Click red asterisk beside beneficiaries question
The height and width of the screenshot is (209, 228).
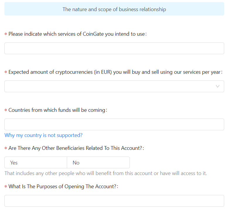click(x=6, y=148)
